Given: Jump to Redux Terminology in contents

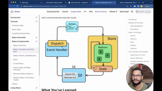Looking at the screenshot, I should tap(135, 32).
